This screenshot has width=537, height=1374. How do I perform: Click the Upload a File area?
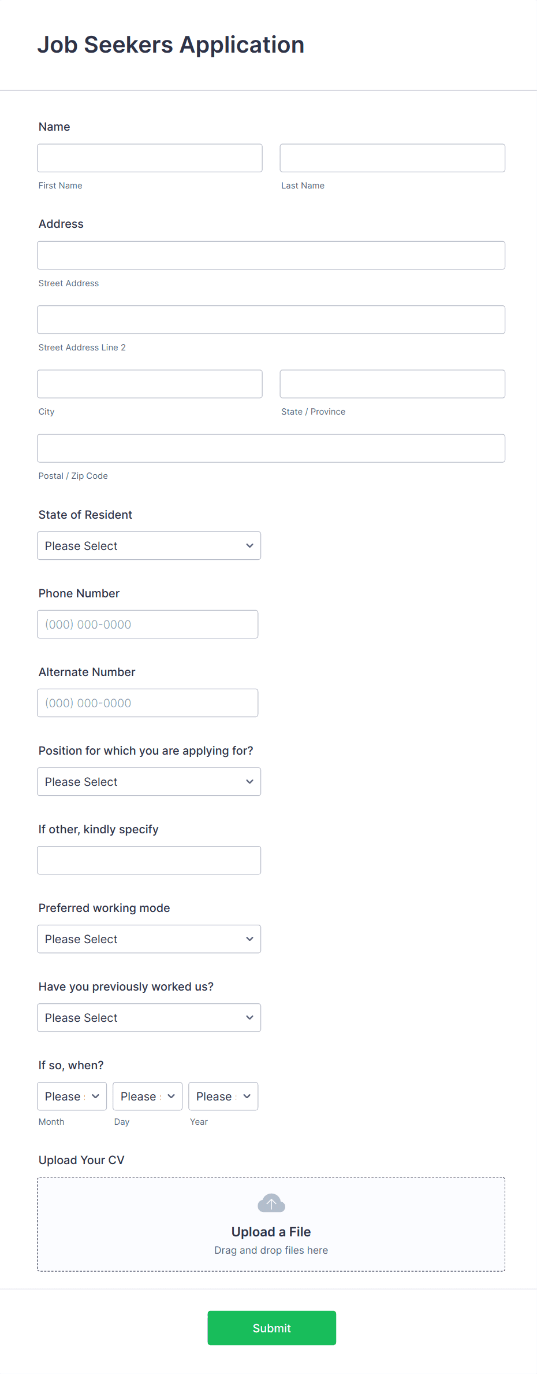271,1232
